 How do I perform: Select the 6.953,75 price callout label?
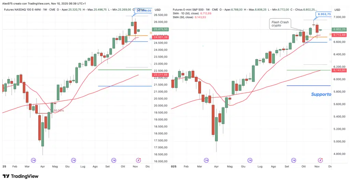tap(323, 14)
